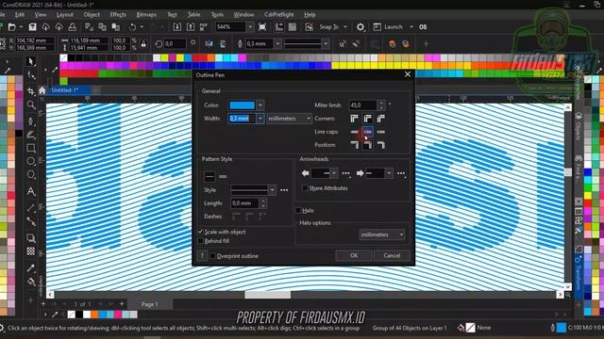Click the Open folder icon
The width and height of the screenshot is (604, 339).
tap(12, 27)
